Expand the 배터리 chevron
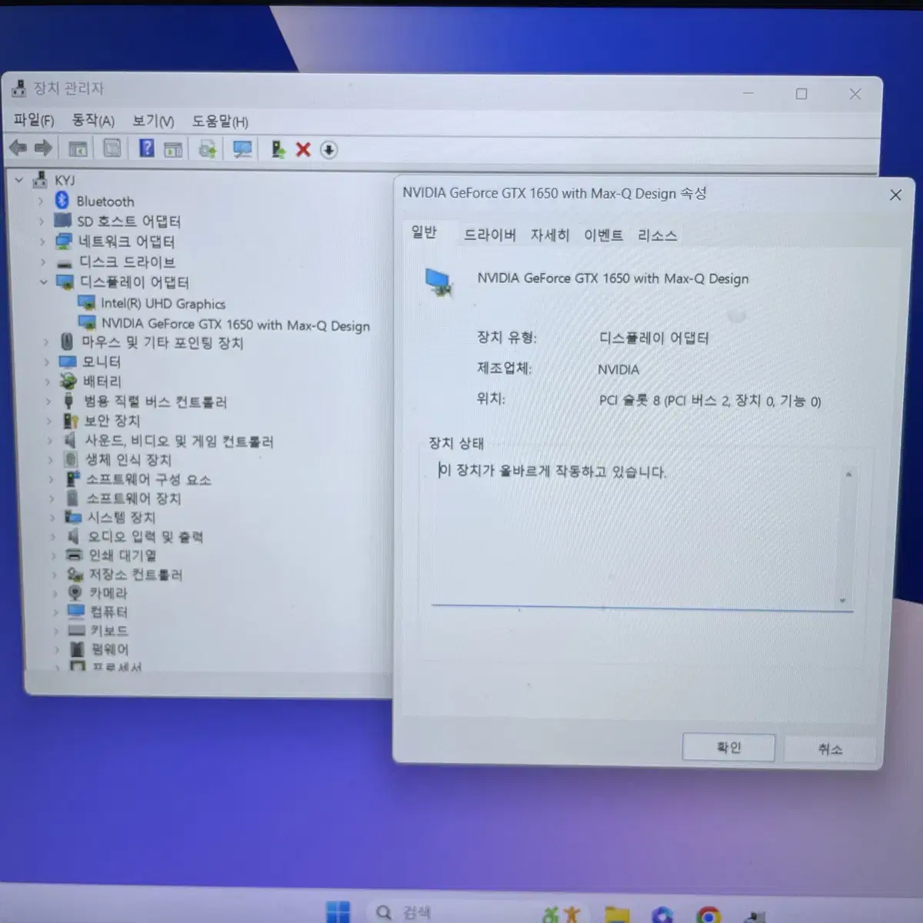The width and height of the screenshot is (923, 923). point(48,382)
